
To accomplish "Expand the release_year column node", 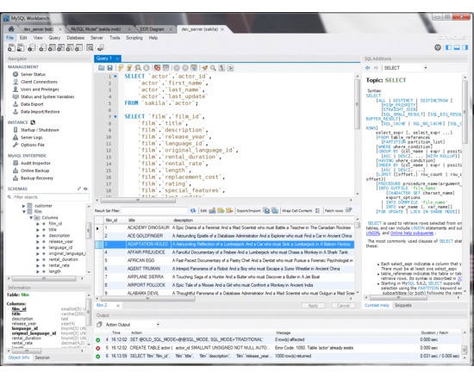I will coord(38,241).
